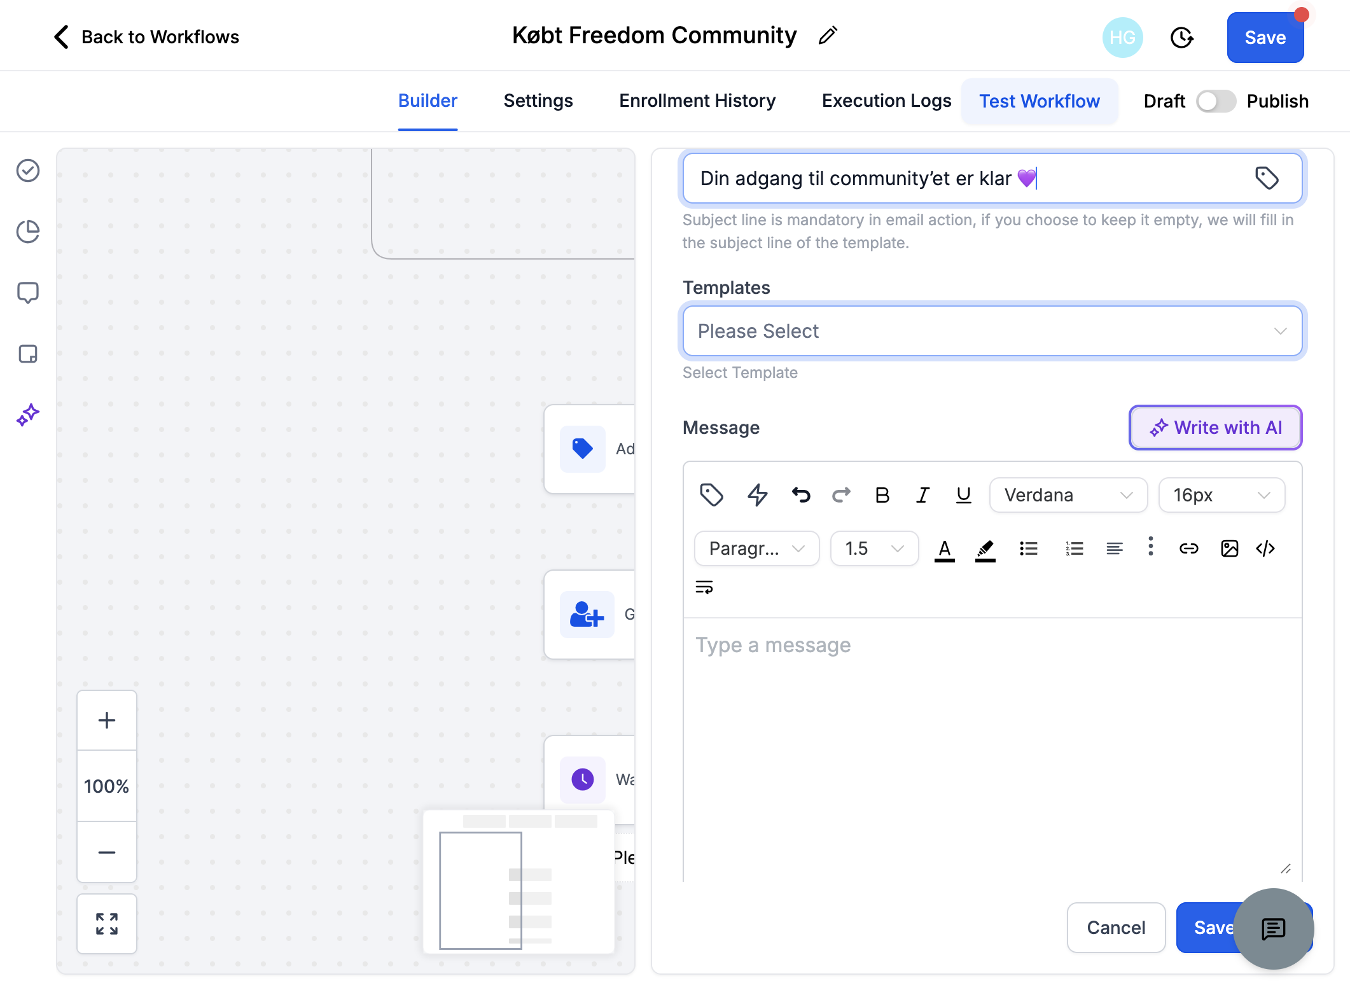This screenshot has height=990, width=1350.
Task: Insert a numbered list
Action: [x=1074, y=548]
